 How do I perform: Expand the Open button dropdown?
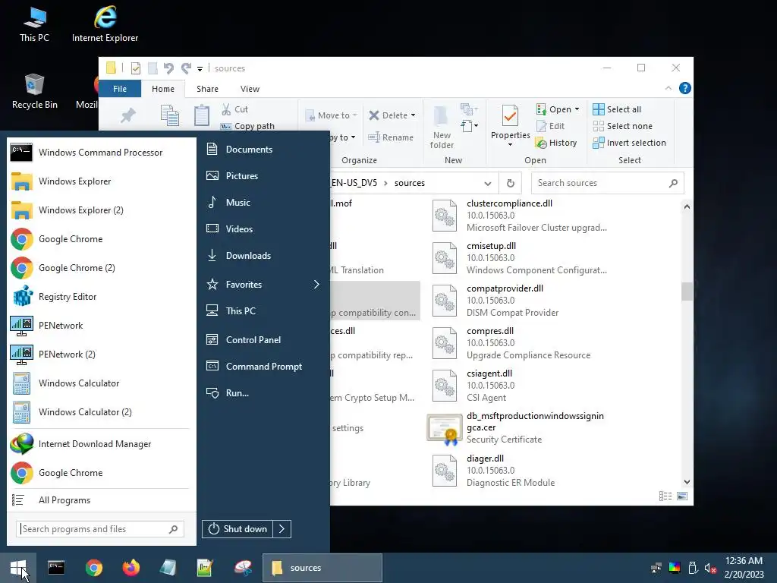click(x=577, y=109)
